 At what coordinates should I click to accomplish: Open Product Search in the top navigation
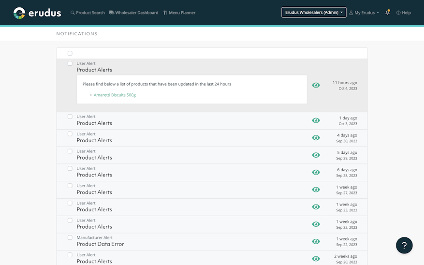click(x=88, y=13)
